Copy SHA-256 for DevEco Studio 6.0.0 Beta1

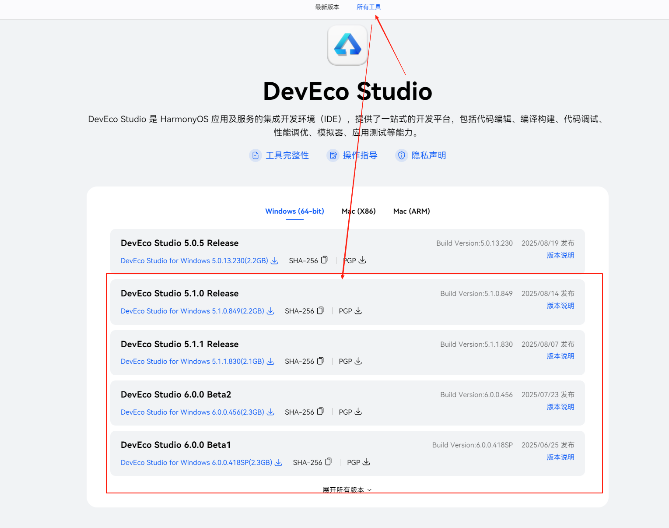[329, 462]
